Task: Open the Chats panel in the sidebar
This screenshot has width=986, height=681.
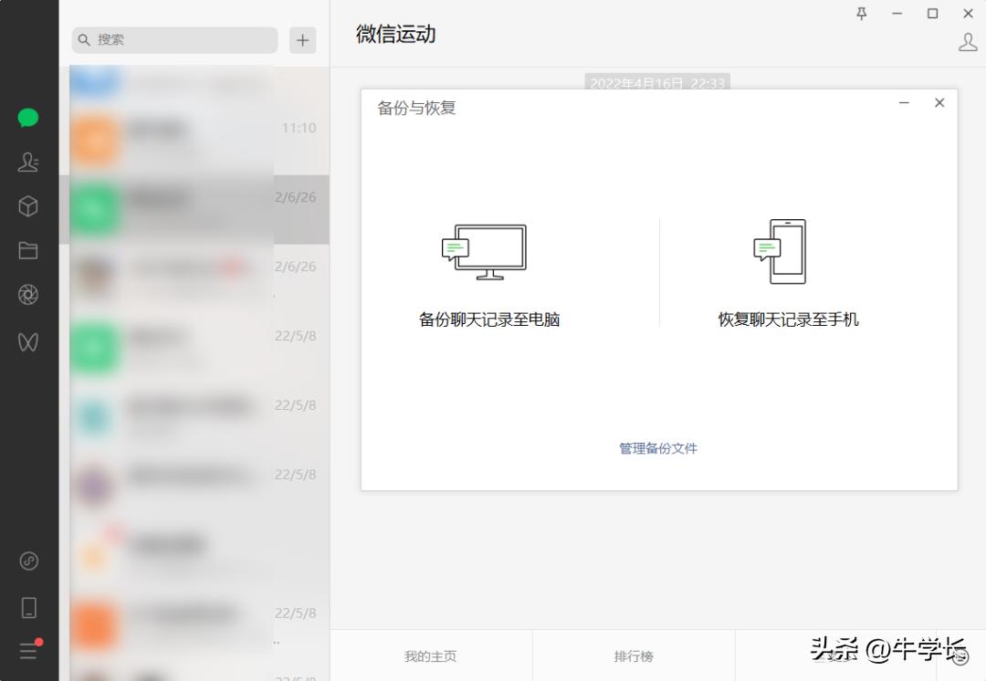Action: [x=28, y=118]
